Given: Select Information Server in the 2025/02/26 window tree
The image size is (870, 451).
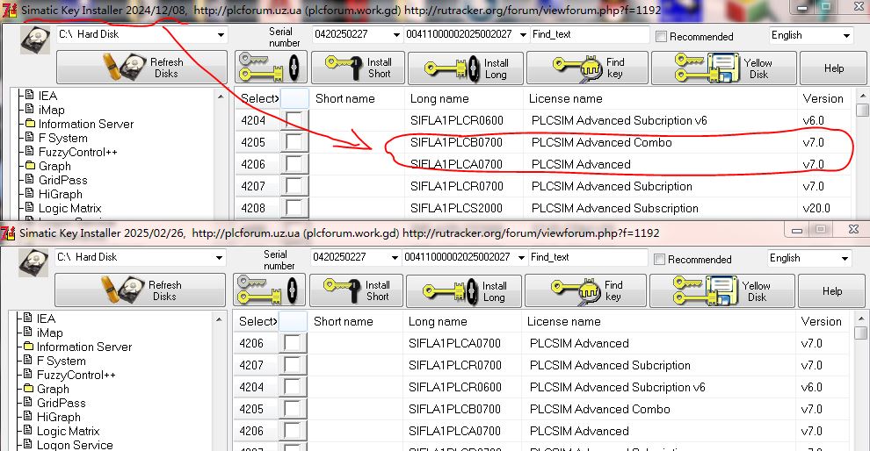Looking at the screenshot, I should click(x=84, y=347).
